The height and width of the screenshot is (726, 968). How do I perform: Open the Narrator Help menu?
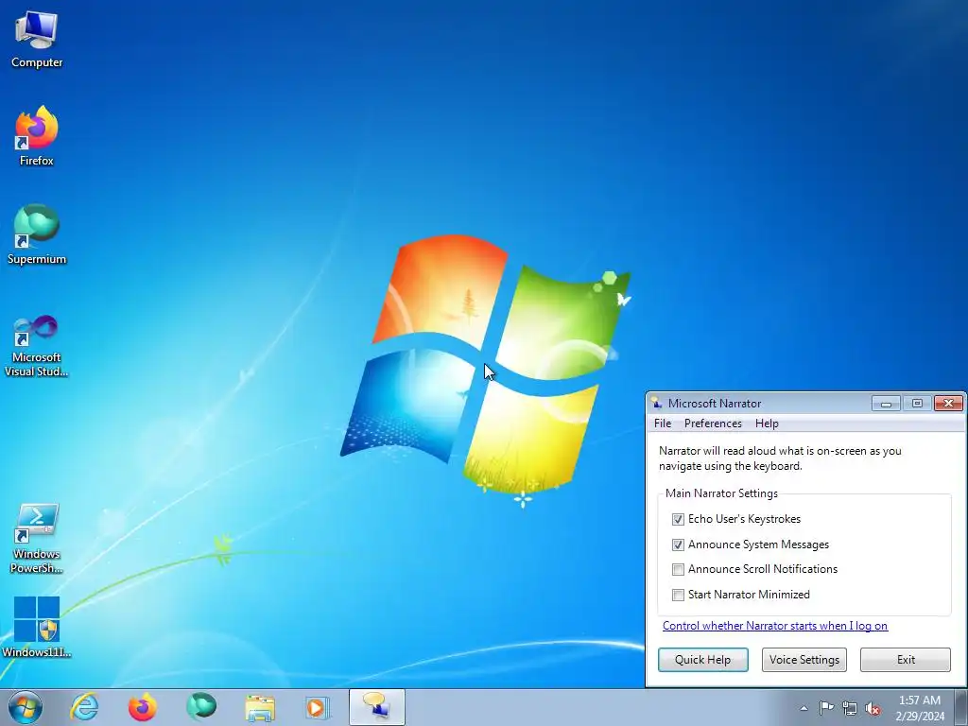(x=767, y=423)
